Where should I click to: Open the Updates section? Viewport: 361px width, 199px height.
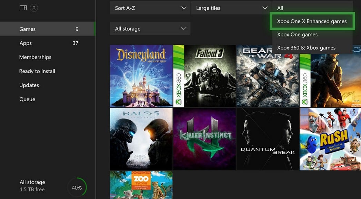tap(29, 85)
